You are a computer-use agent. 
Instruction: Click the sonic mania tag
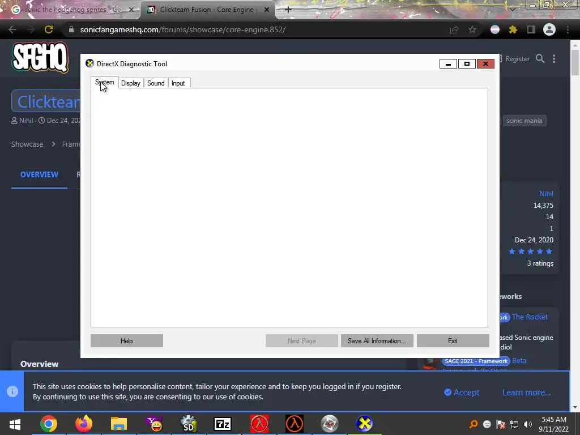[x=524, y=121]
